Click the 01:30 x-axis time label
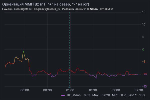 (x=93, y=90)
